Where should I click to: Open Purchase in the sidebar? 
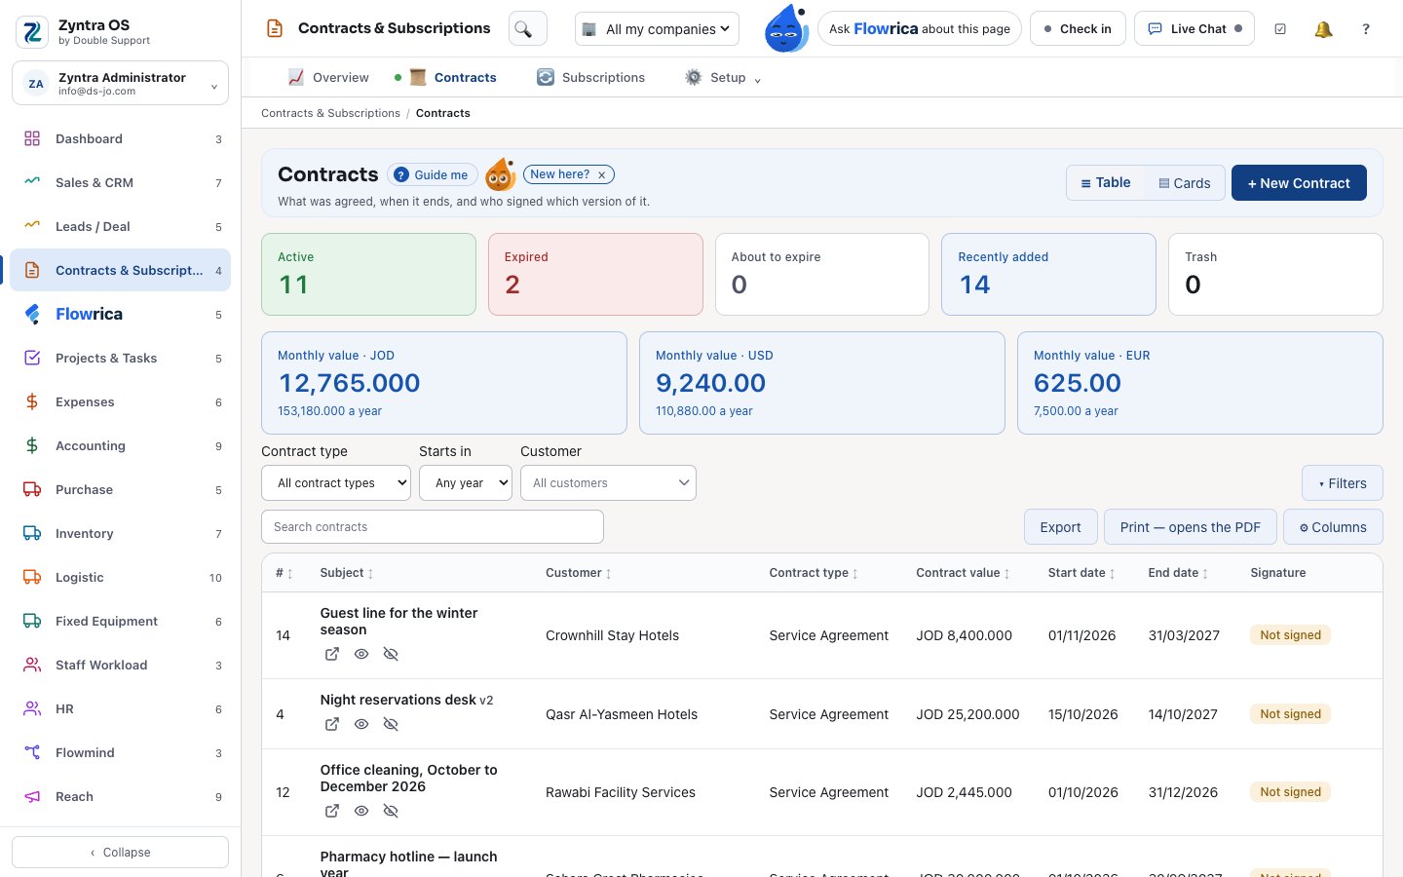pyautogui.click(x=121, y=489)
